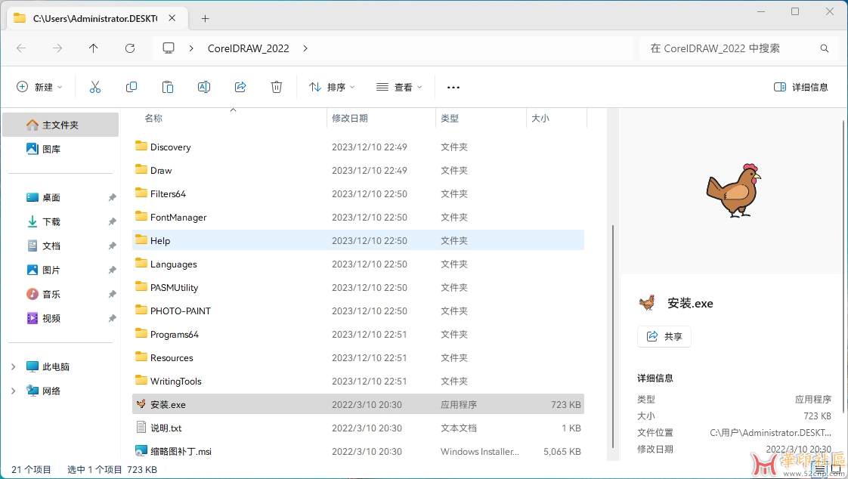Viewport: 848px width, 479px height.
Task: Refresh the current folder
Action: click(130, 48)
